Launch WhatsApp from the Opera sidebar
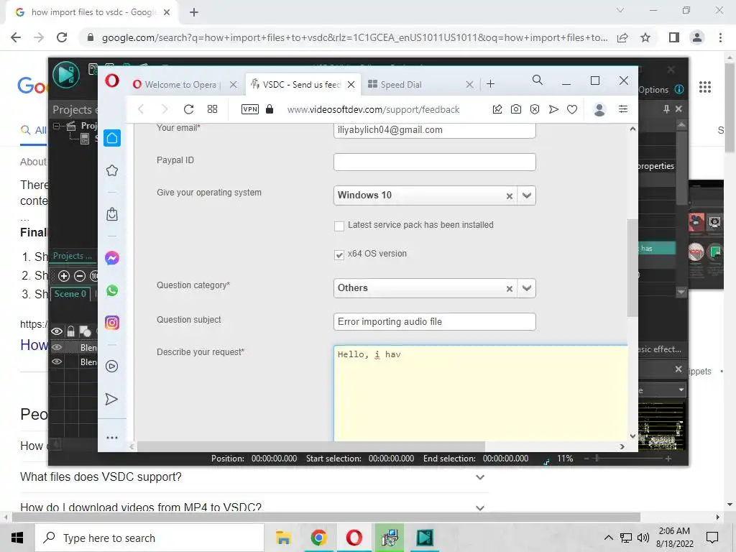This screenshot has height=552, width=736. point(111,290)
